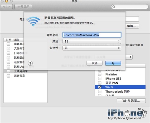Toggle the iPhone USB checkbox below FireWire
Viewport: 150px width, 123px height.
(x=100, y=78)
